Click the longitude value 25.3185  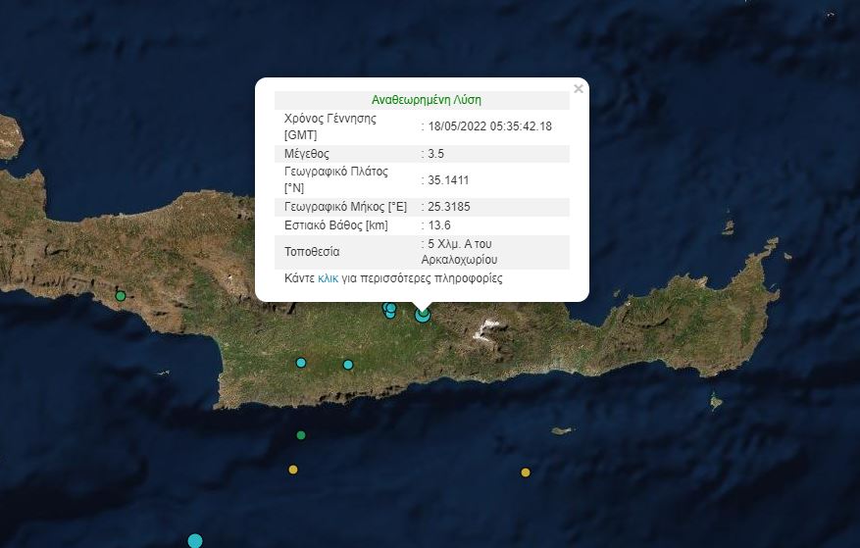(446, 207)
